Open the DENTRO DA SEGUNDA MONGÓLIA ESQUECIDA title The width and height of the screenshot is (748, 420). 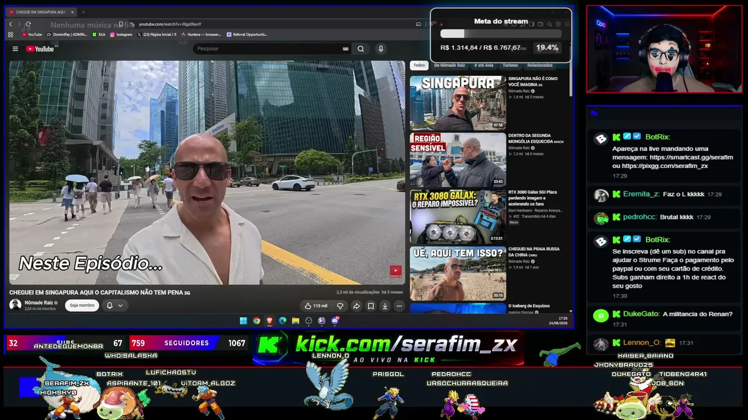click(536, 138)
